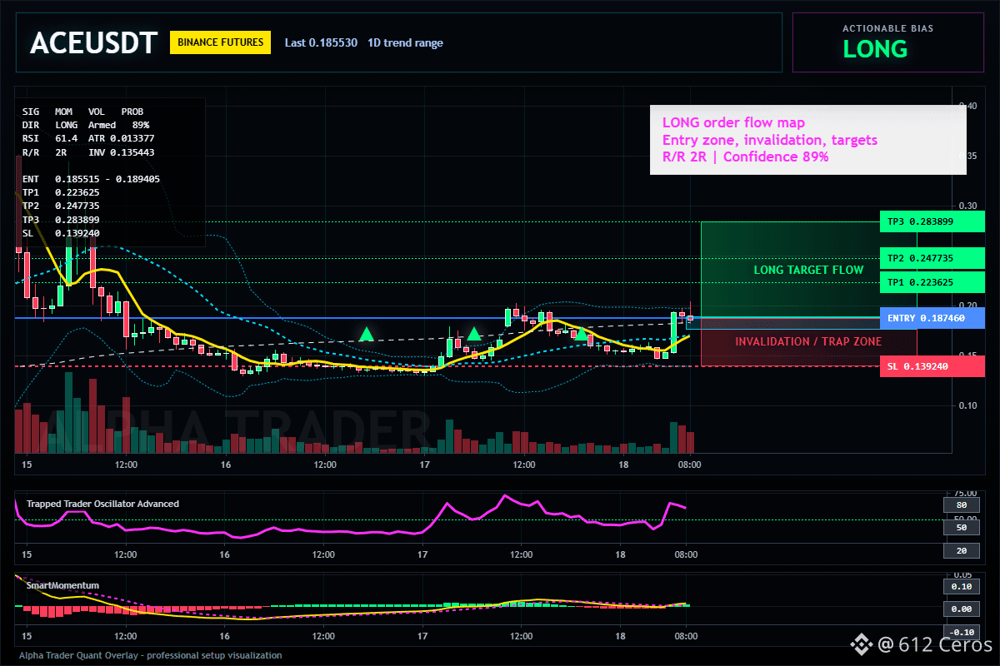This screenshot has height=666, width=1000.
Task: Click the R/R 2R | Confidence 89% line
Action: tap(745, 157)
